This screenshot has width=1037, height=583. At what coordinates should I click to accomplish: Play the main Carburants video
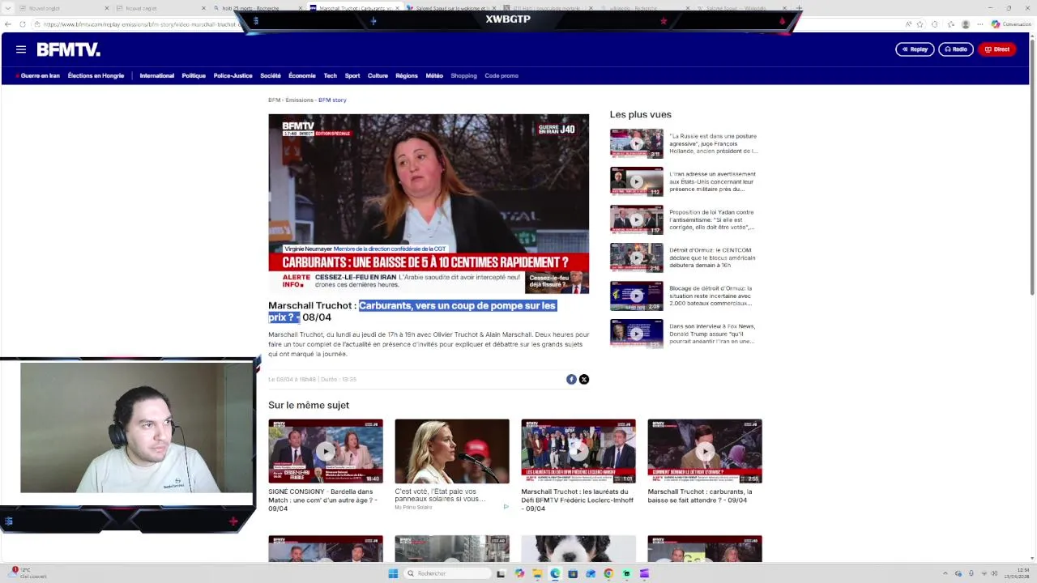(x=429, y=203)
